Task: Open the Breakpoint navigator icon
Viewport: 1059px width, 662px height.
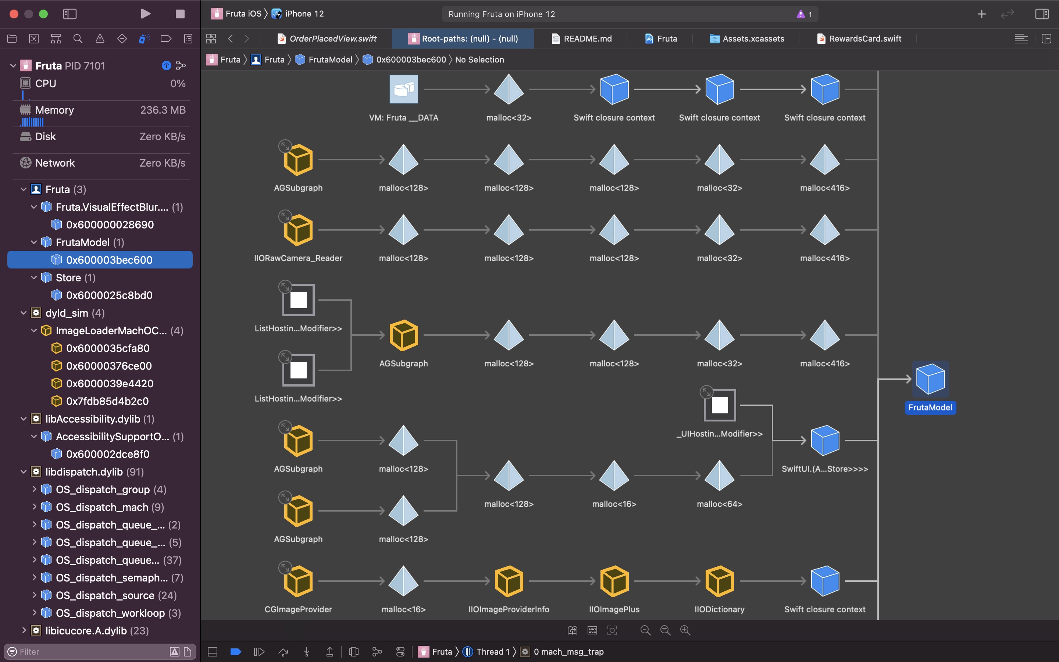Action: click(x=166, y=39)
